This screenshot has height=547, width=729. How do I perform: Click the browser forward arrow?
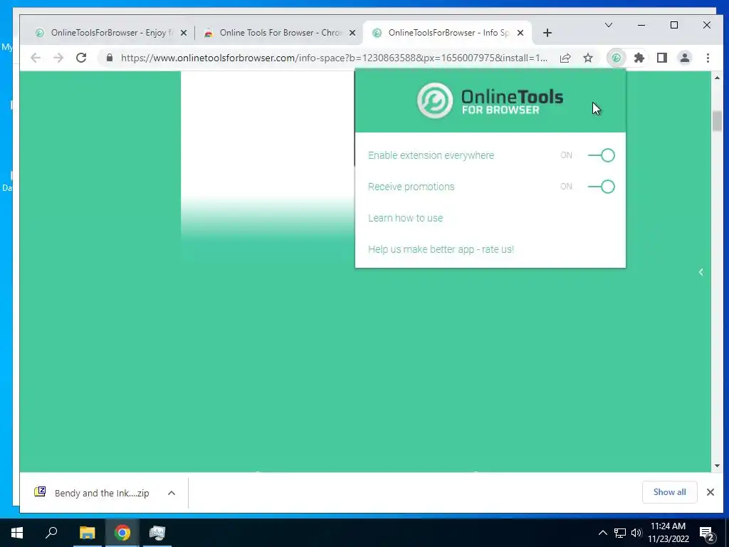tap(58, 58)
